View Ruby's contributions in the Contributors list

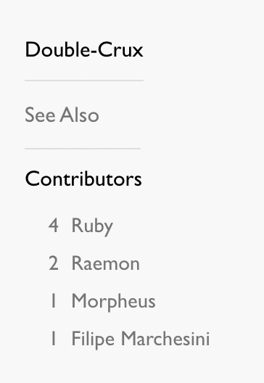click(x=92, y=226)
